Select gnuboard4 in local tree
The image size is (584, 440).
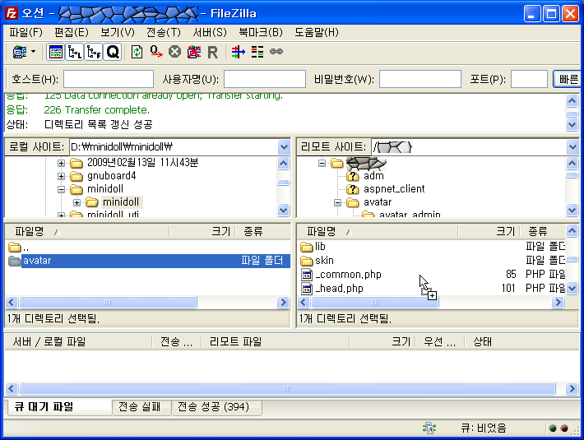coord(111,176)
